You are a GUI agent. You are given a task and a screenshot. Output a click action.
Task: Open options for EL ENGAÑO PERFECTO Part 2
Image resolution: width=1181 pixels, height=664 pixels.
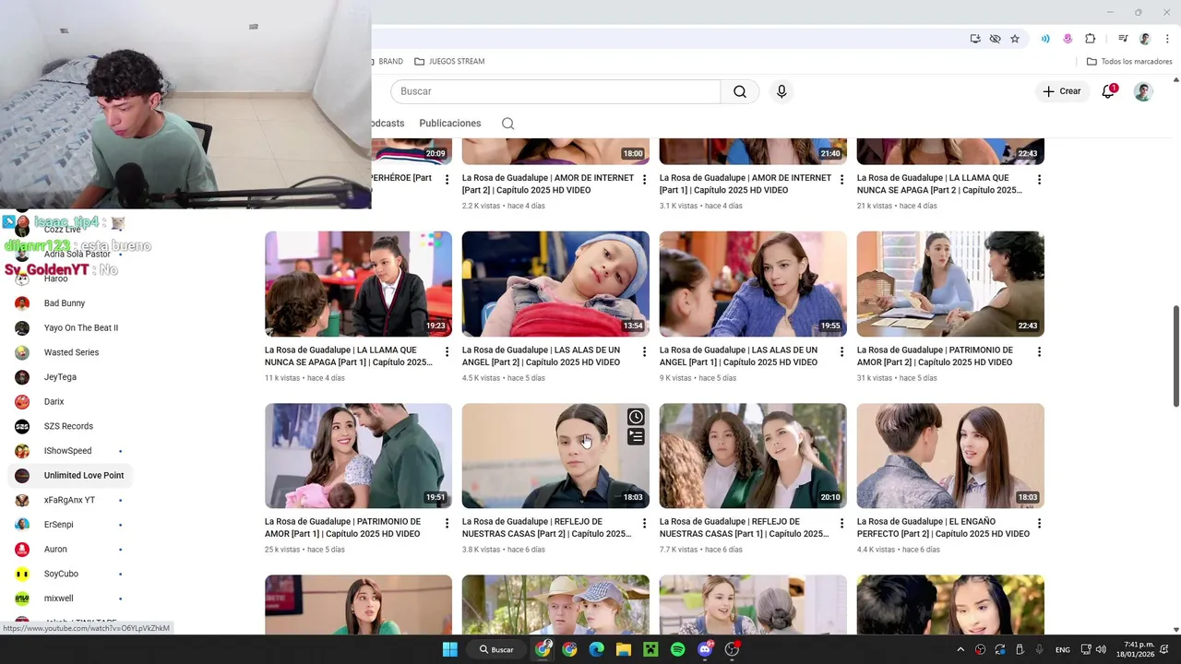pos(1039,523)
